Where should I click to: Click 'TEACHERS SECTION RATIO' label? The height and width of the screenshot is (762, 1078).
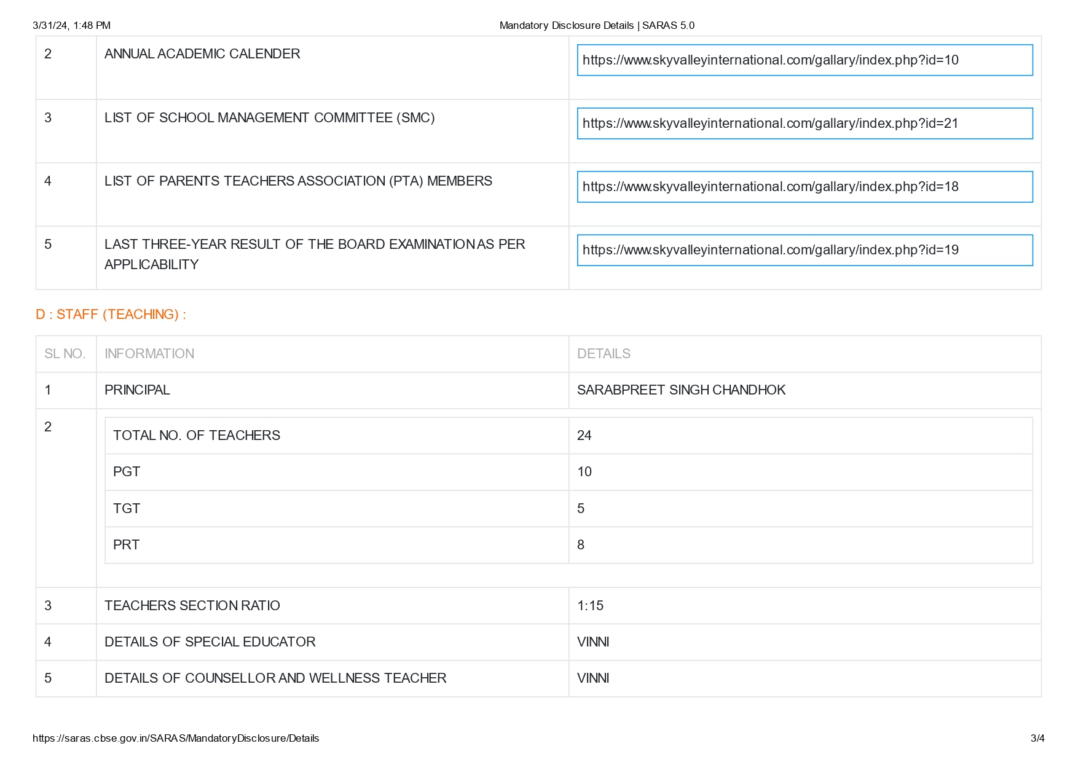click(192, 606)
